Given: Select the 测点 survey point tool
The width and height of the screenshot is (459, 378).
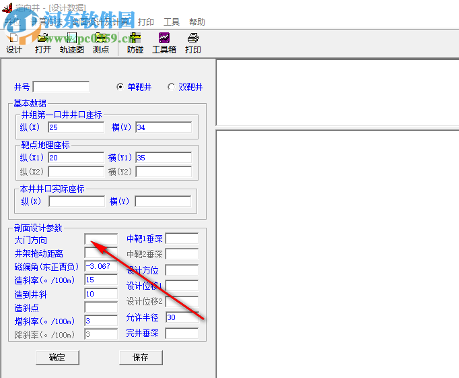Looking at the screenshot, I should (101, 43).
